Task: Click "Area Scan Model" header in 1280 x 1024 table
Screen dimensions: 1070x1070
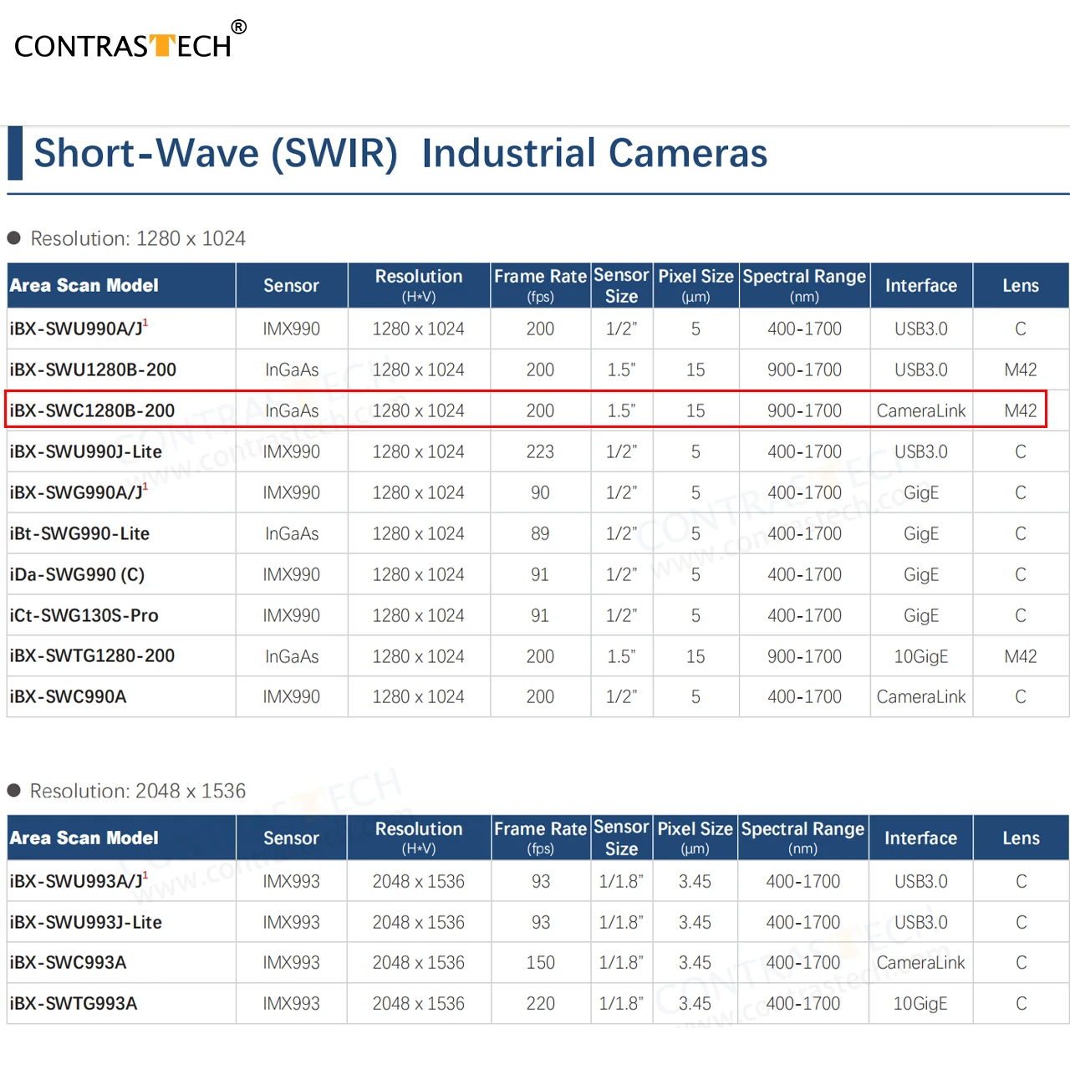Action: [x=84, y=286]
